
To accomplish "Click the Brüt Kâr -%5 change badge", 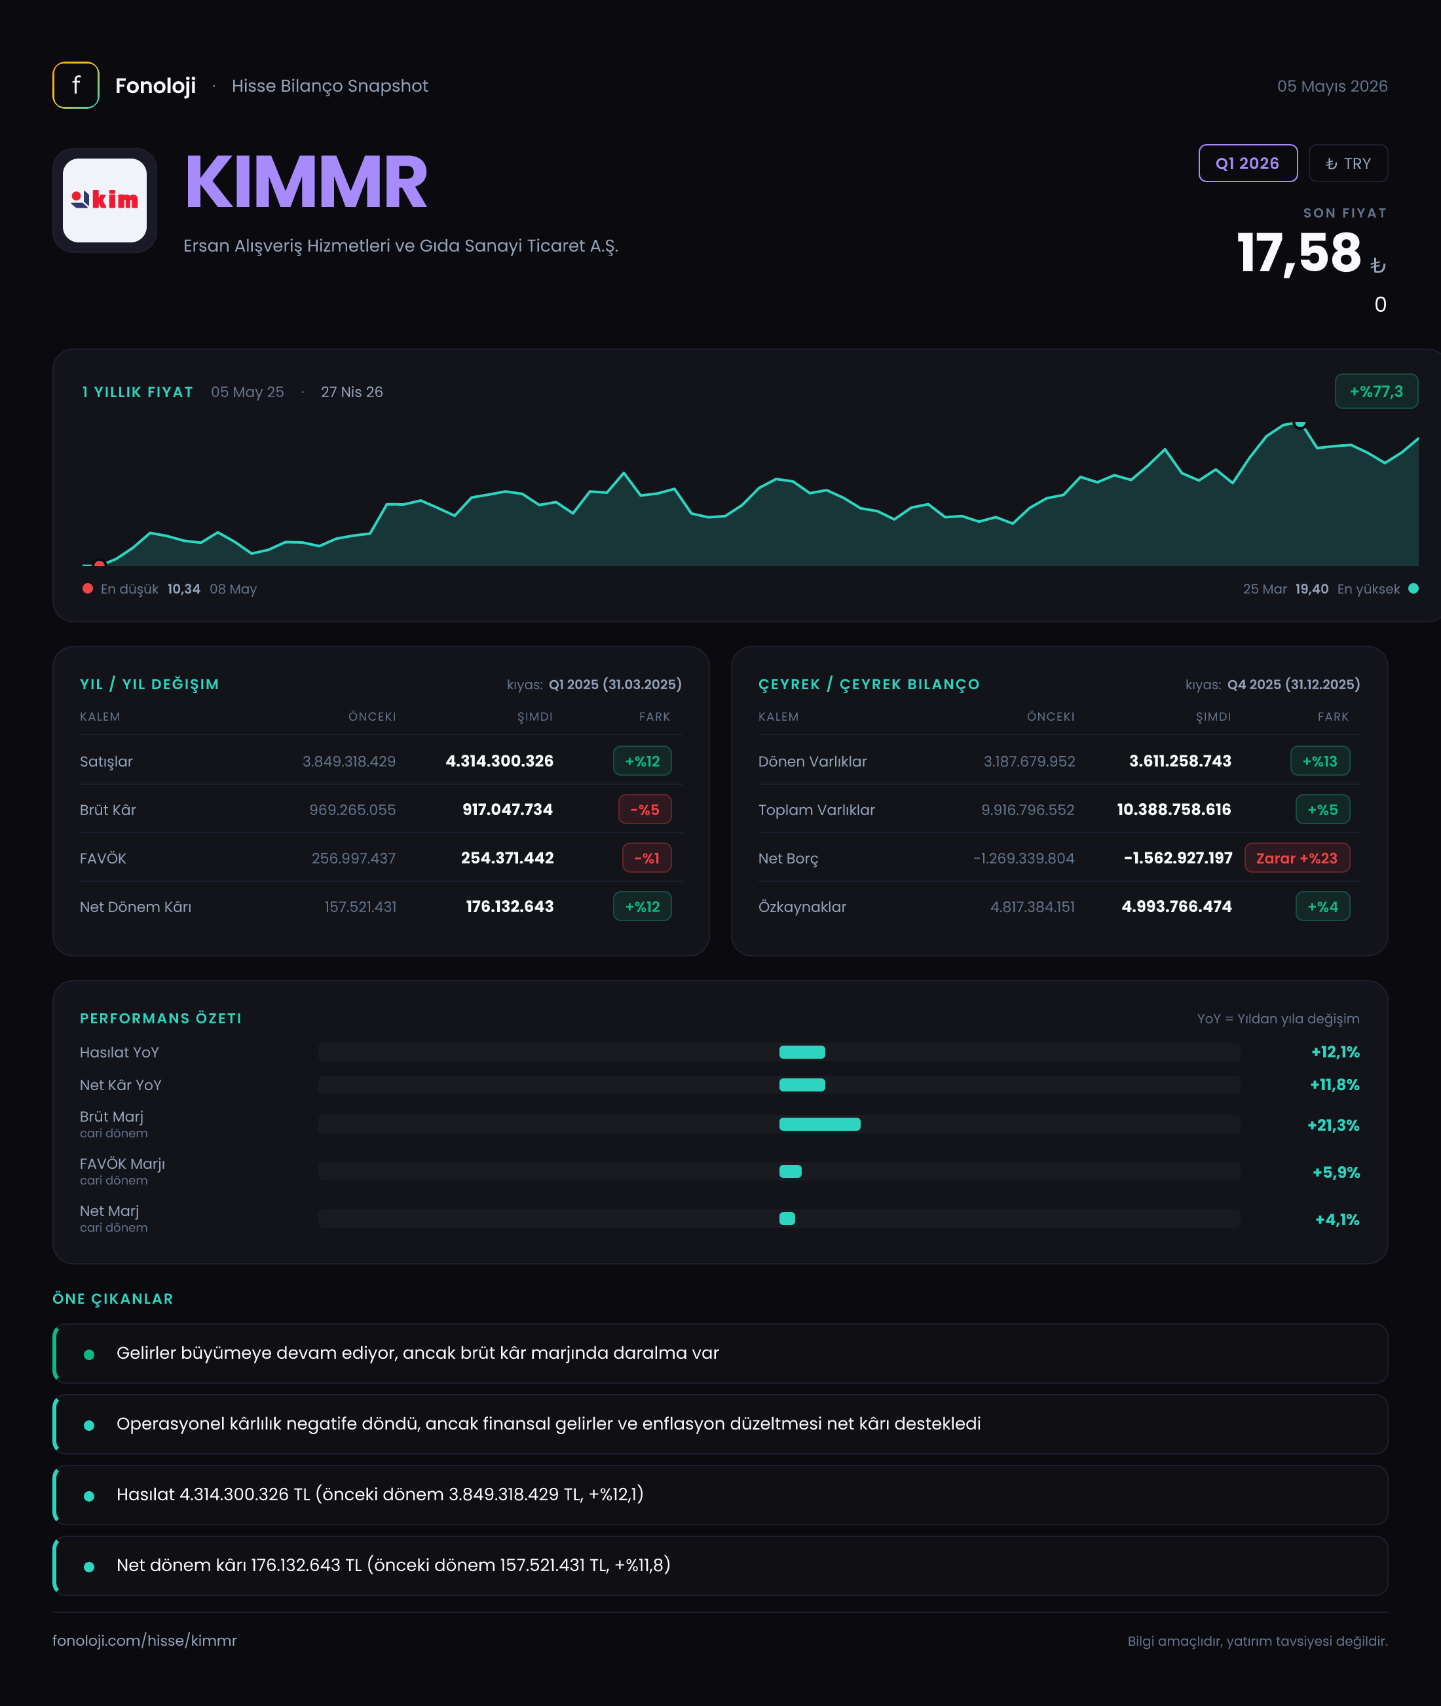I will coord(645,810).
